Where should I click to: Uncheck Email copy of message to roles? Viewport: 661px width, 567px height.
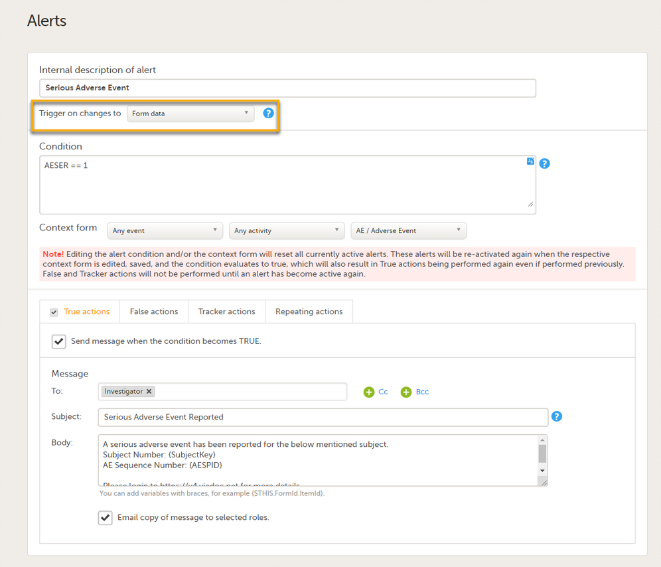pos(105,518)
